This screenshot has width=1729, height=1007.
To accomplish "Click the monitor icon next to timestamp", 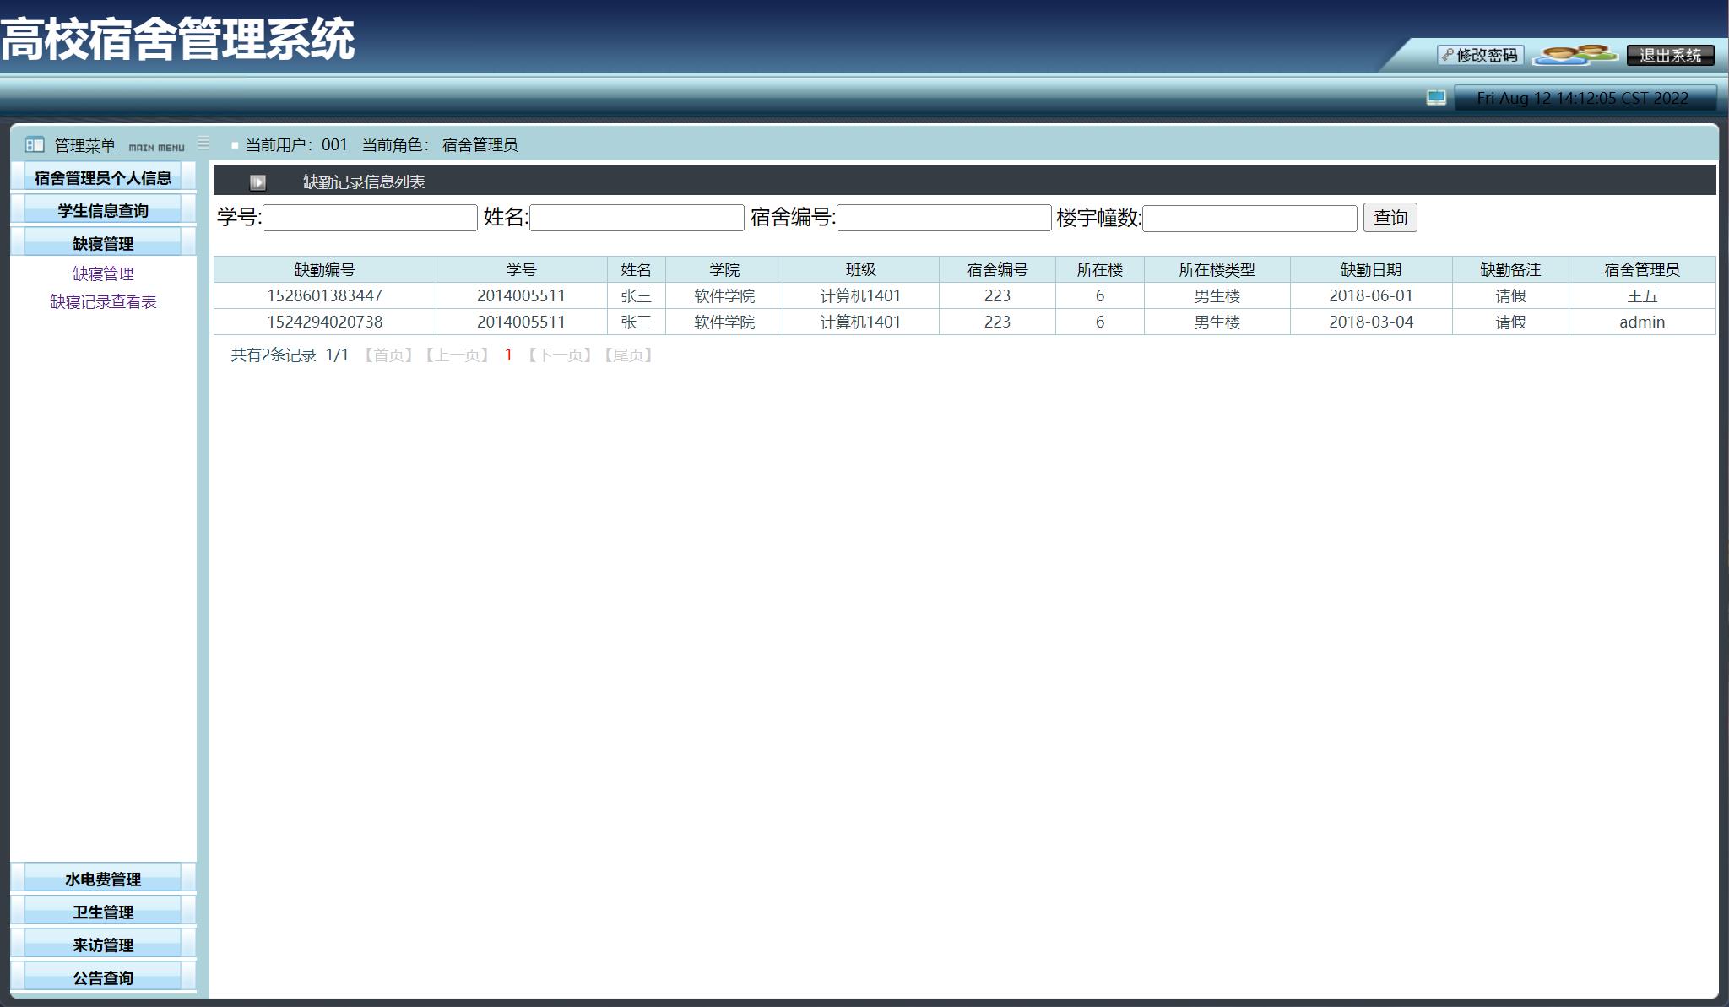I will click(1436, 98).
